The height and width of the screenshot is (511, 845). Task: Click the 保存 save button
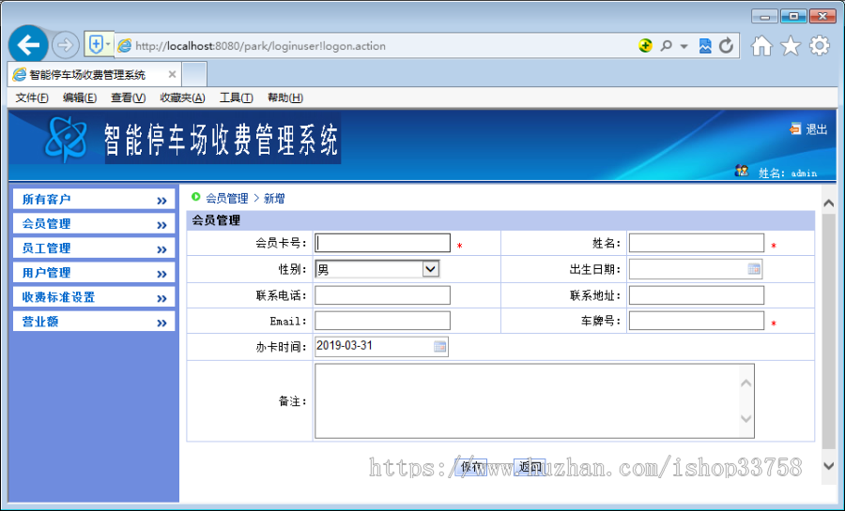471,467
